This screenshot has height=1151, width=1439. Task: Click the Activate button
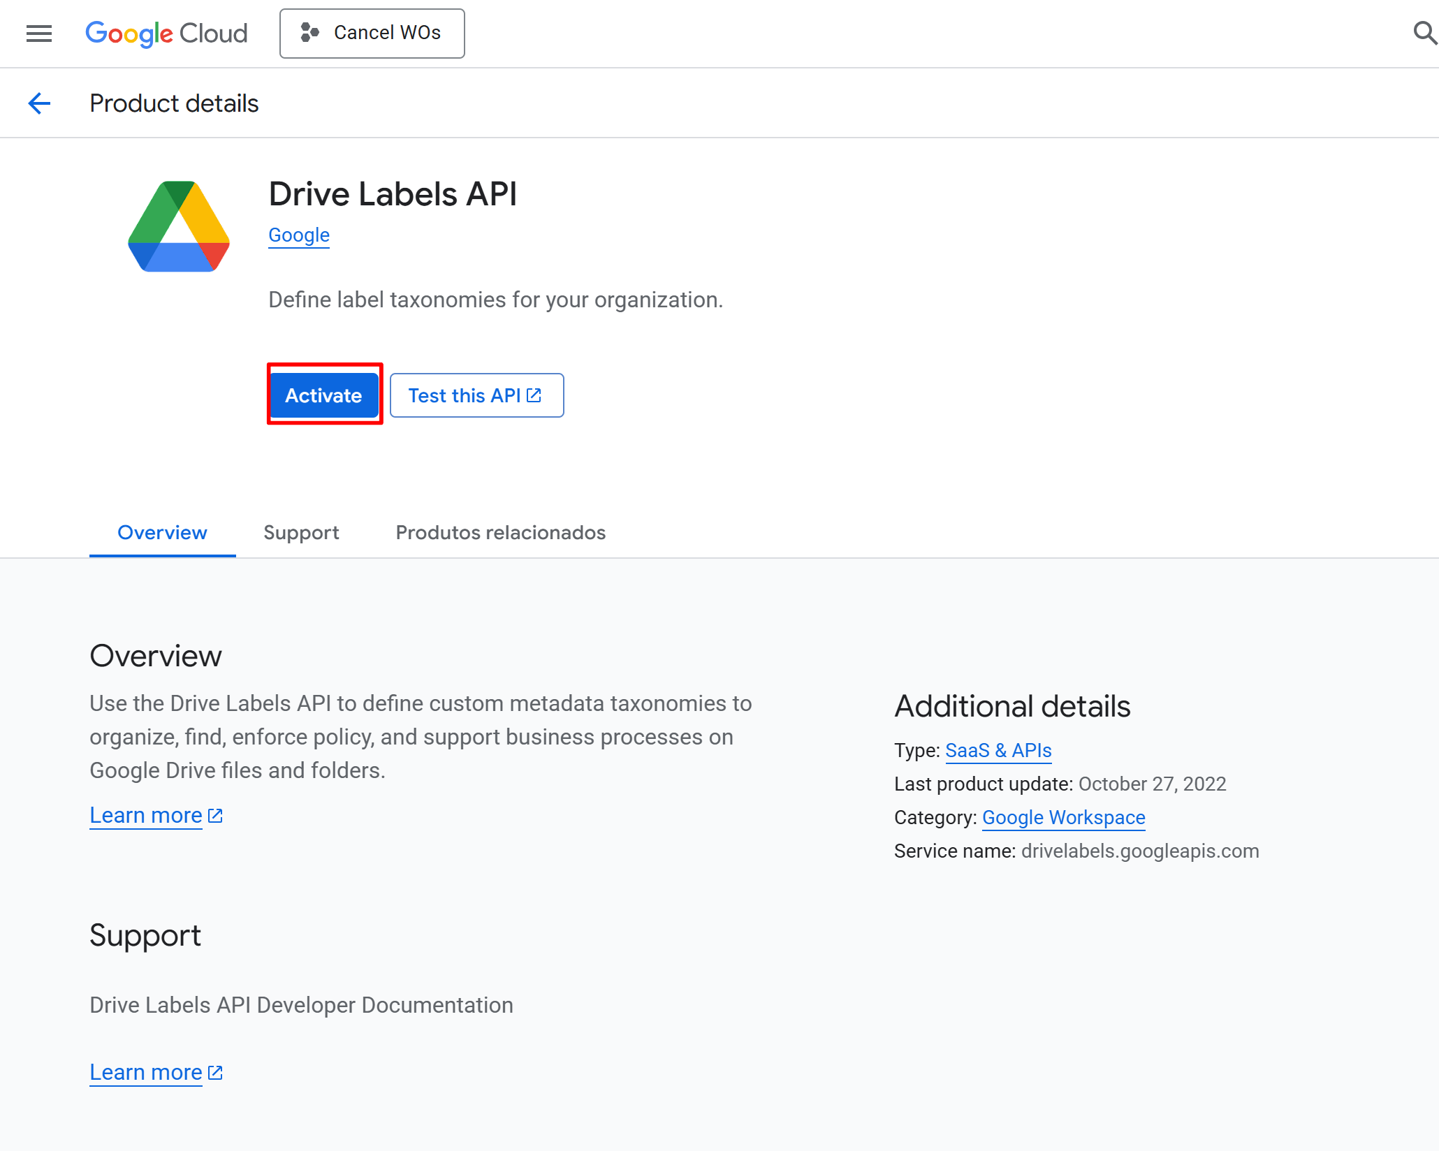[323, 395]
